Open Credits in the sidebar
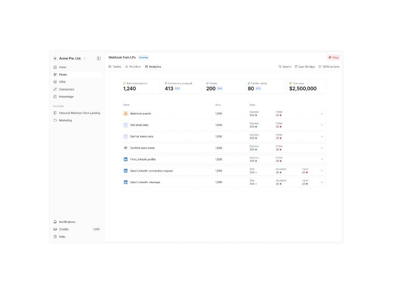Screen dimensions: 393x294 tap(77, 229)
